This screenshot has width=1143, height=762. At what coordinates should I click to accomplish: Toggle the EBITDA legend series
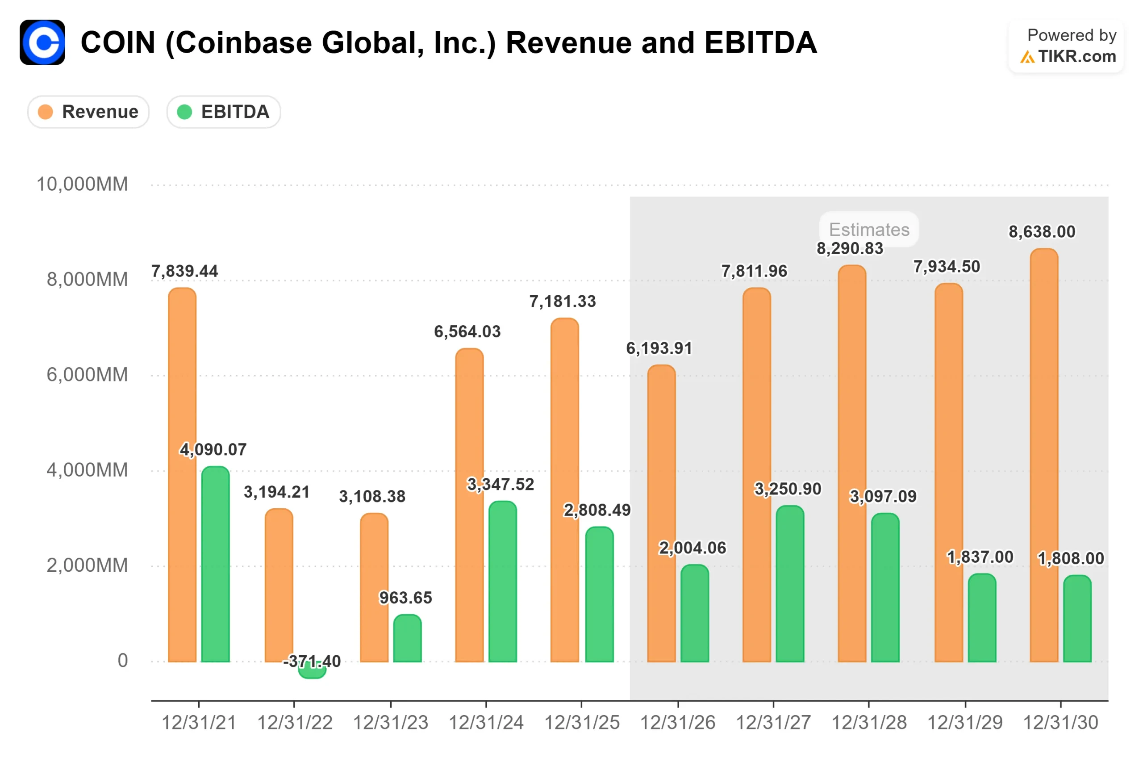click(223, 112)
